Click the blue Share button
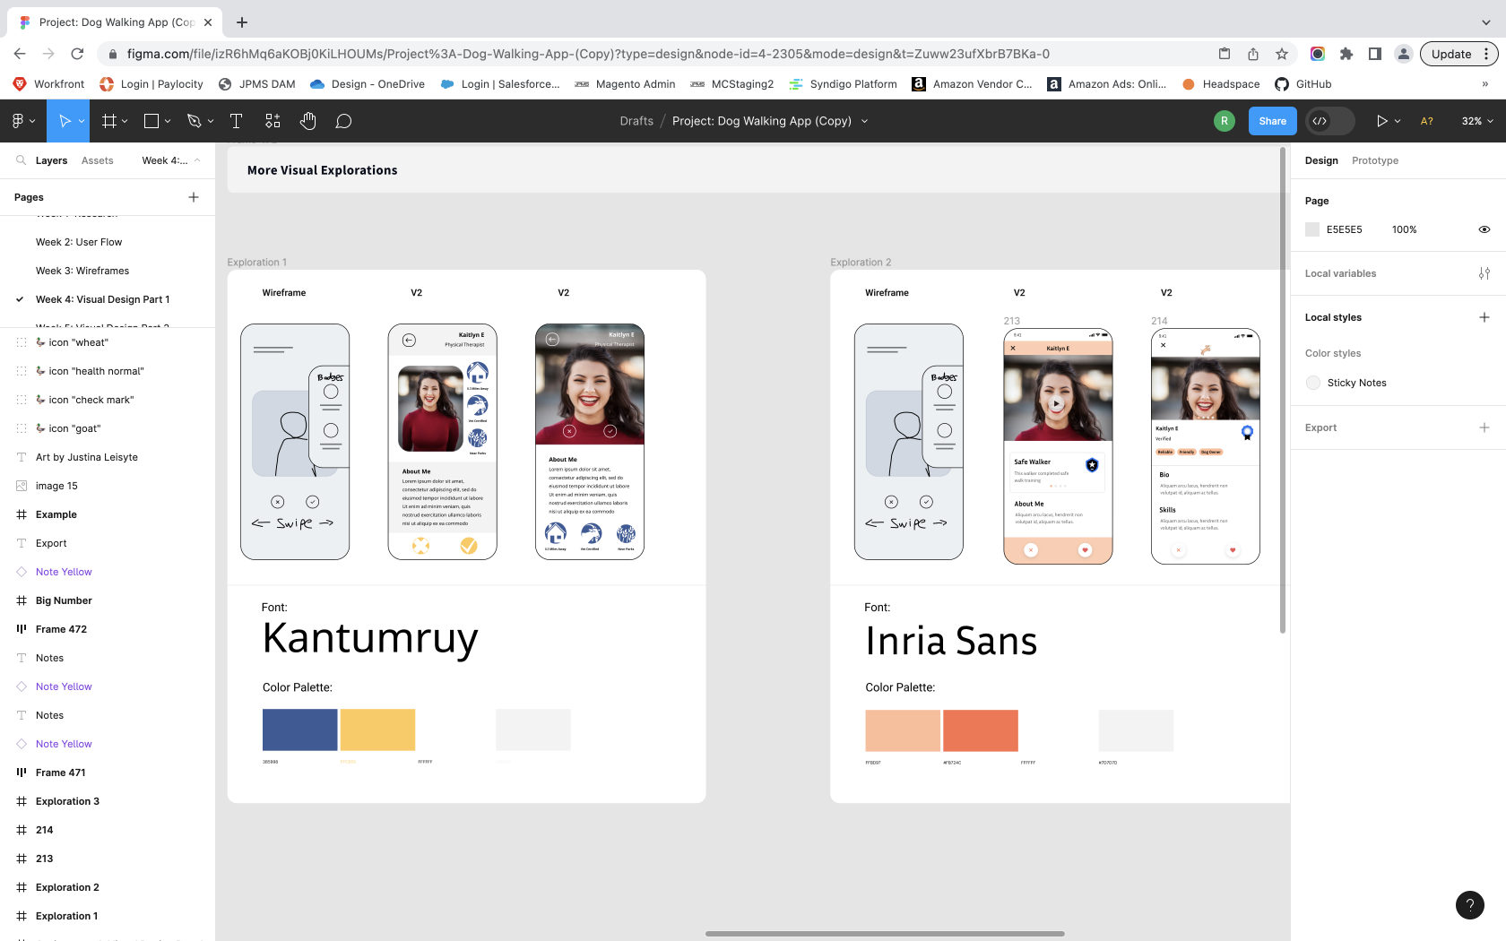Viewport: 1506px width, 941px height. click(x=1272, y=121)
